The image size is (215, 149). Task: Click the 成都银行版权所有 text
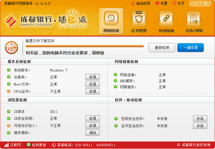(x=196, y=145)
